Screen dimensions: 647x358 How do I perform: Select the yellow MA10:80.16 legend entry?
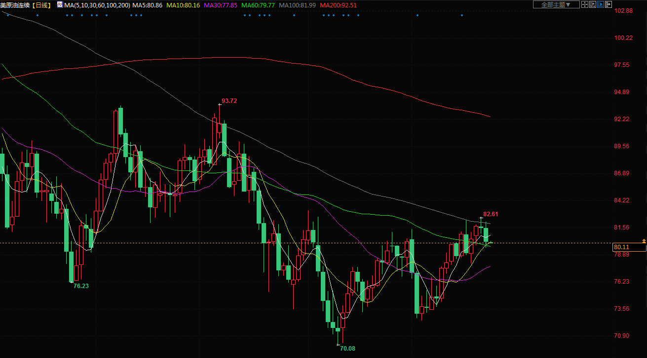183,5
